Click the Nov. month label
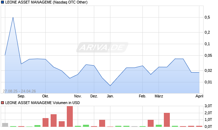Screen dimensions: 218x130 point(78,96)
